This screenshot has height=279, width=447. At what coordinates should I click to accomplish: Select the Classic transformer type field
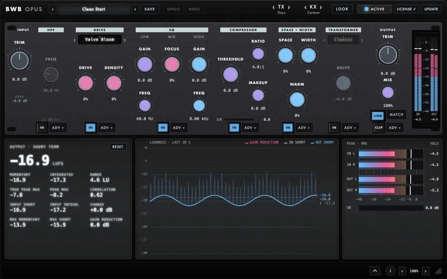pos(343,39)
